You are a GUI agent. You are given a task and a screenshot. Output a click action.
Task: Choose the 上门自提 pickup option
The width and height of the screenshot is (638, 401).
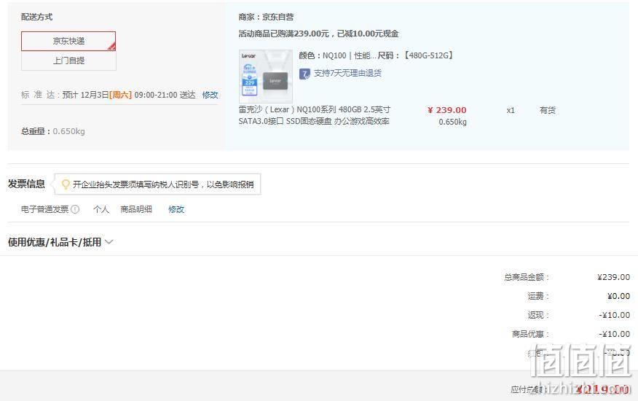click(68, 61)
